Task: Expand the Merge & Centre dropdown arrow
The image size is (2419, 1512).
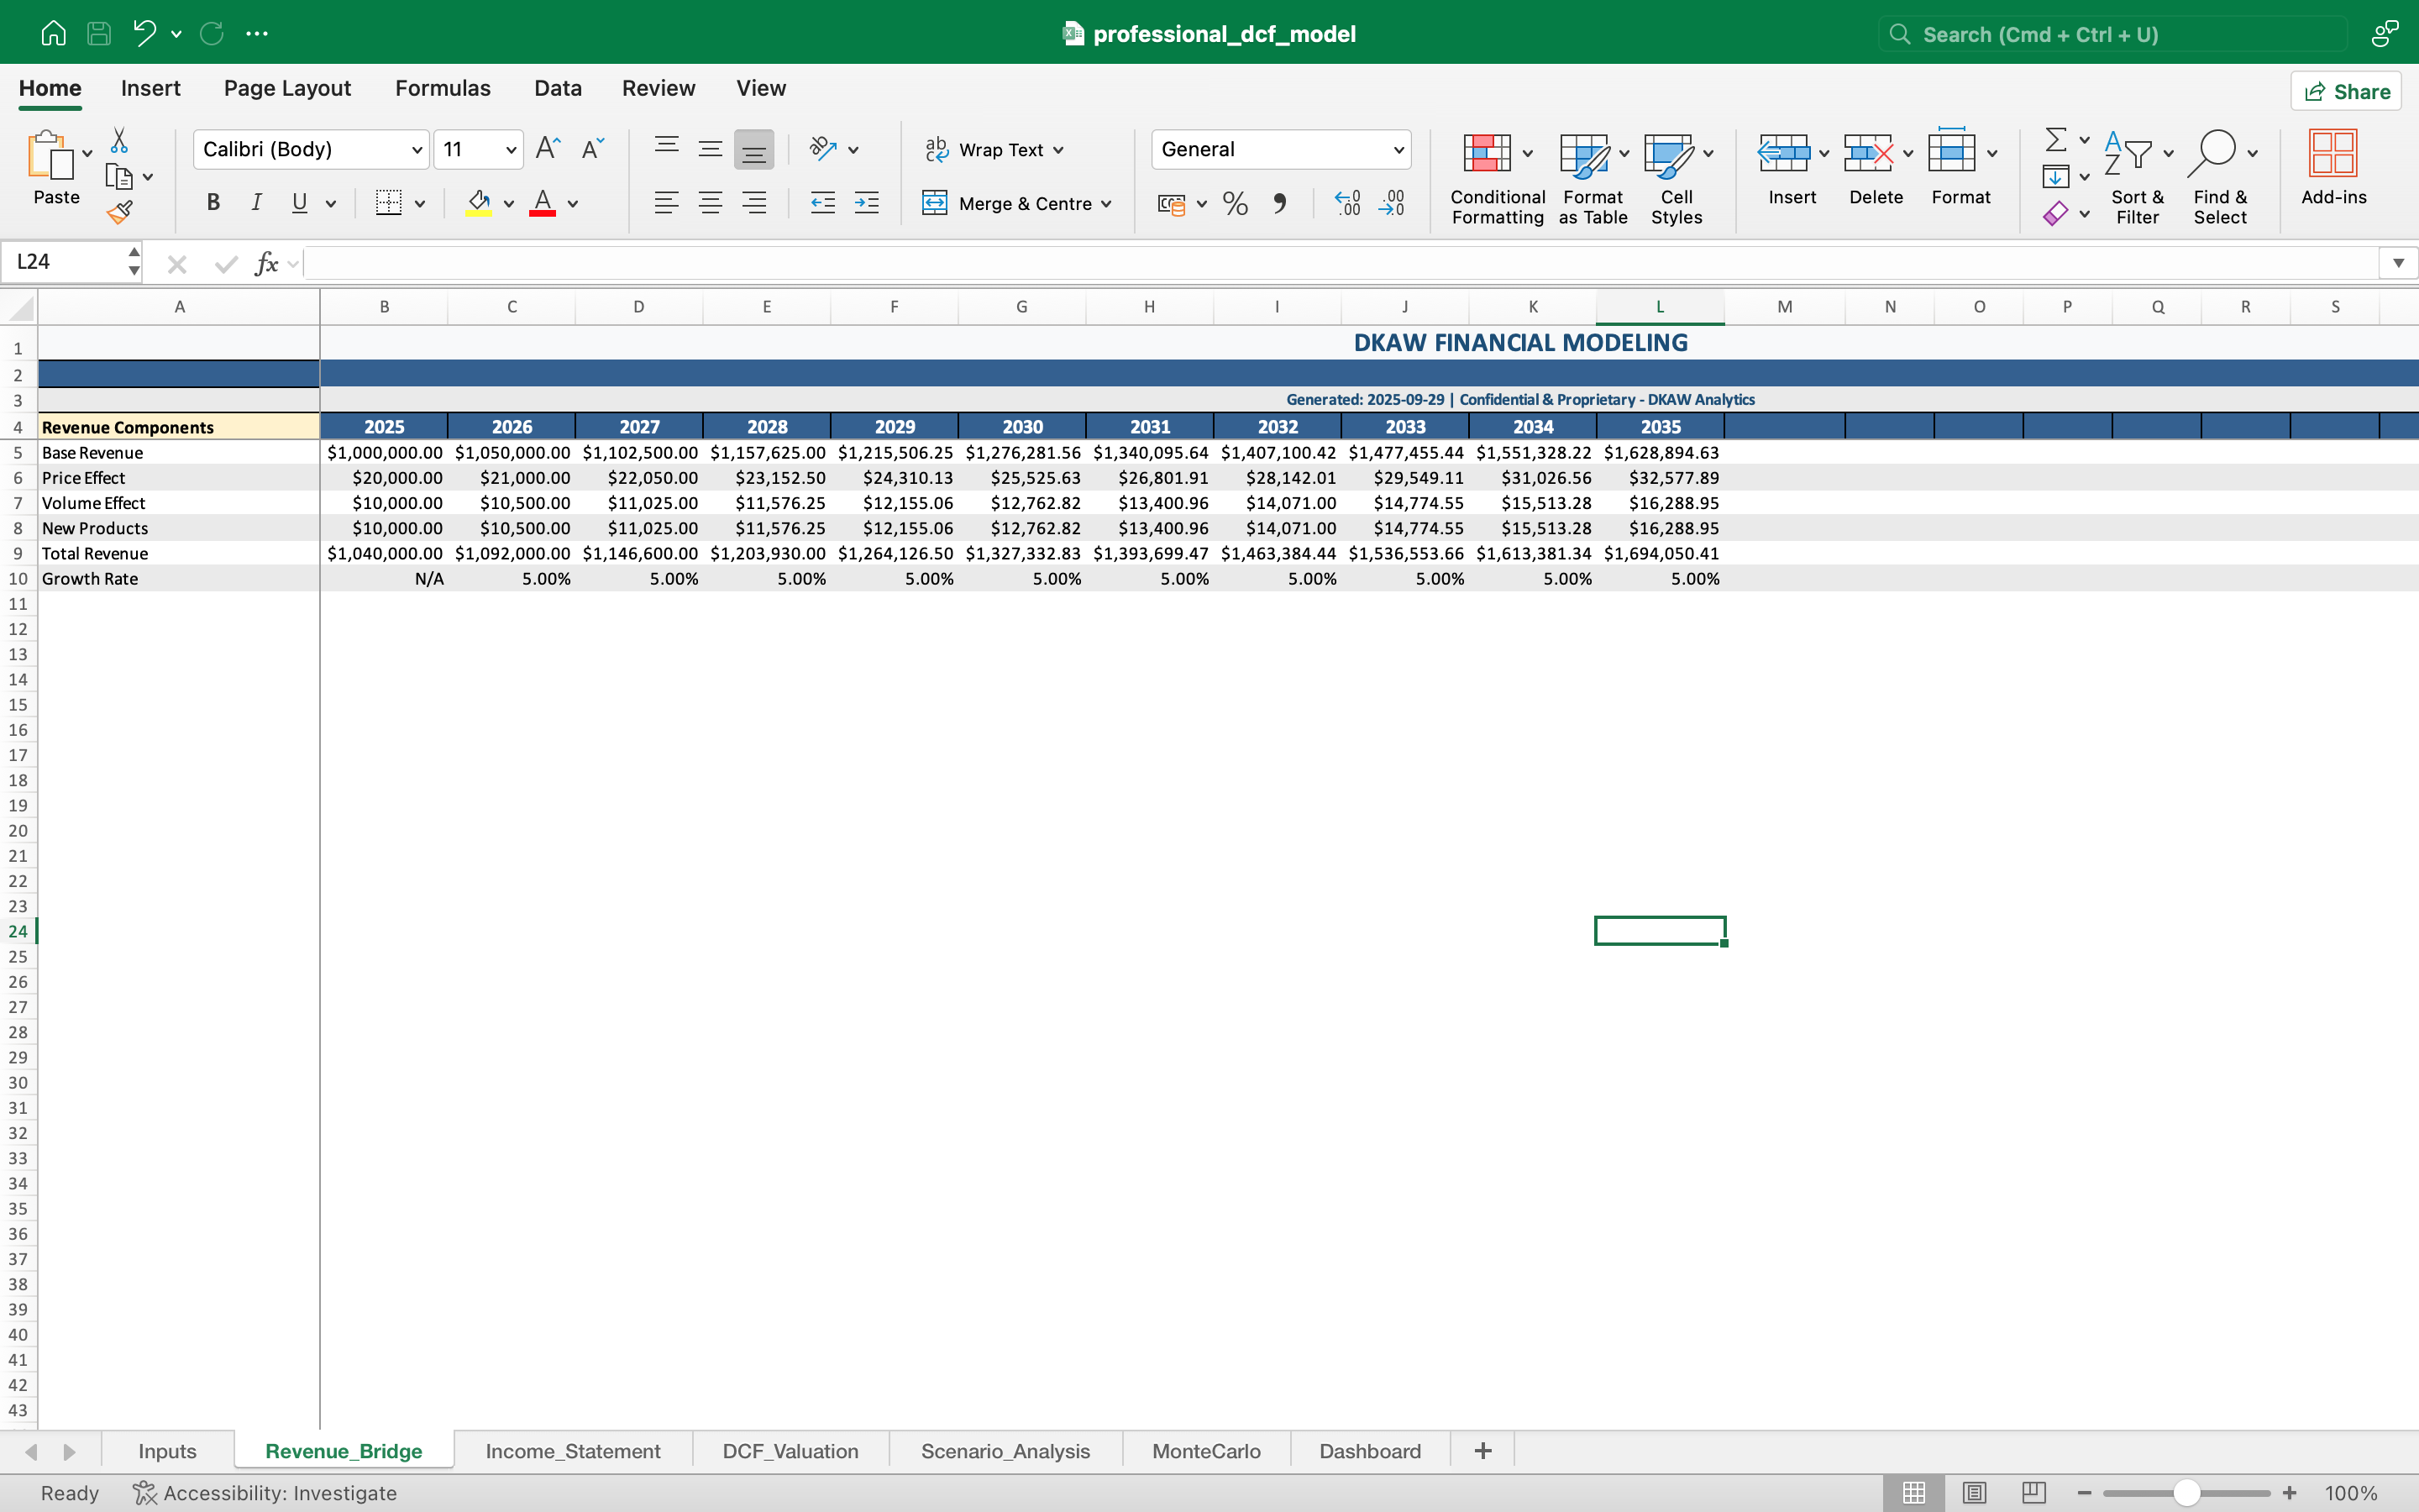Action: coord(1106,204)
